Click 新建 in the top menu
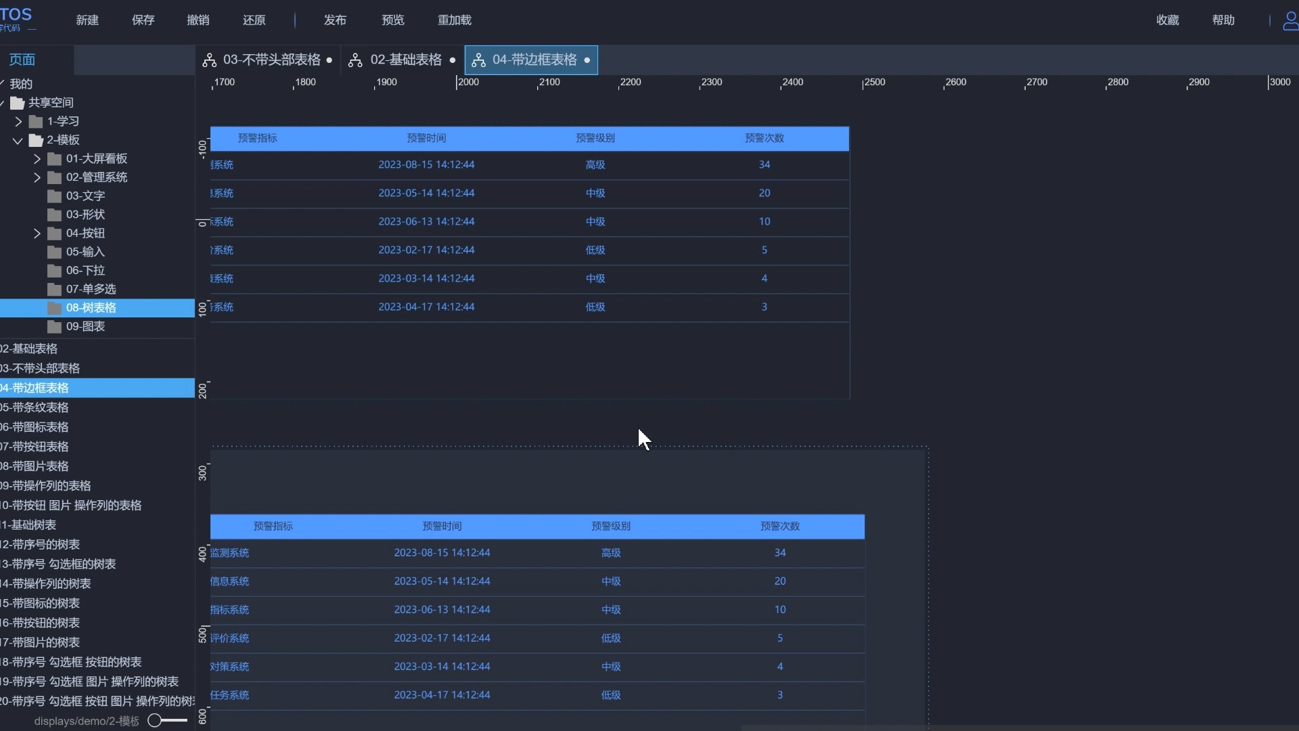Viewport: 1299px width, 731px height. pyautogui.click(x=87, y=20)
